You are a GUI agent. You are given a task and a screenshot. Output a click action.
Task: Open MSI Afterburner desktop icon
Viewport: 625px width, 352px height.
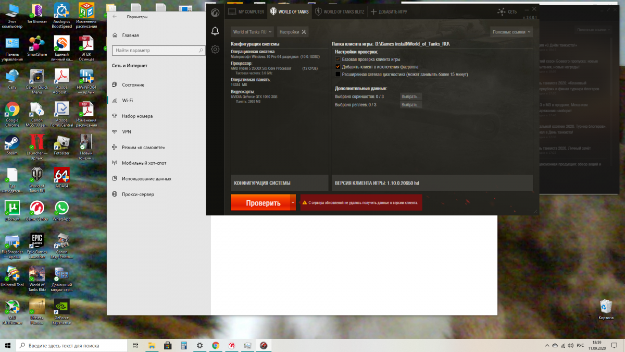coord(12,312)
